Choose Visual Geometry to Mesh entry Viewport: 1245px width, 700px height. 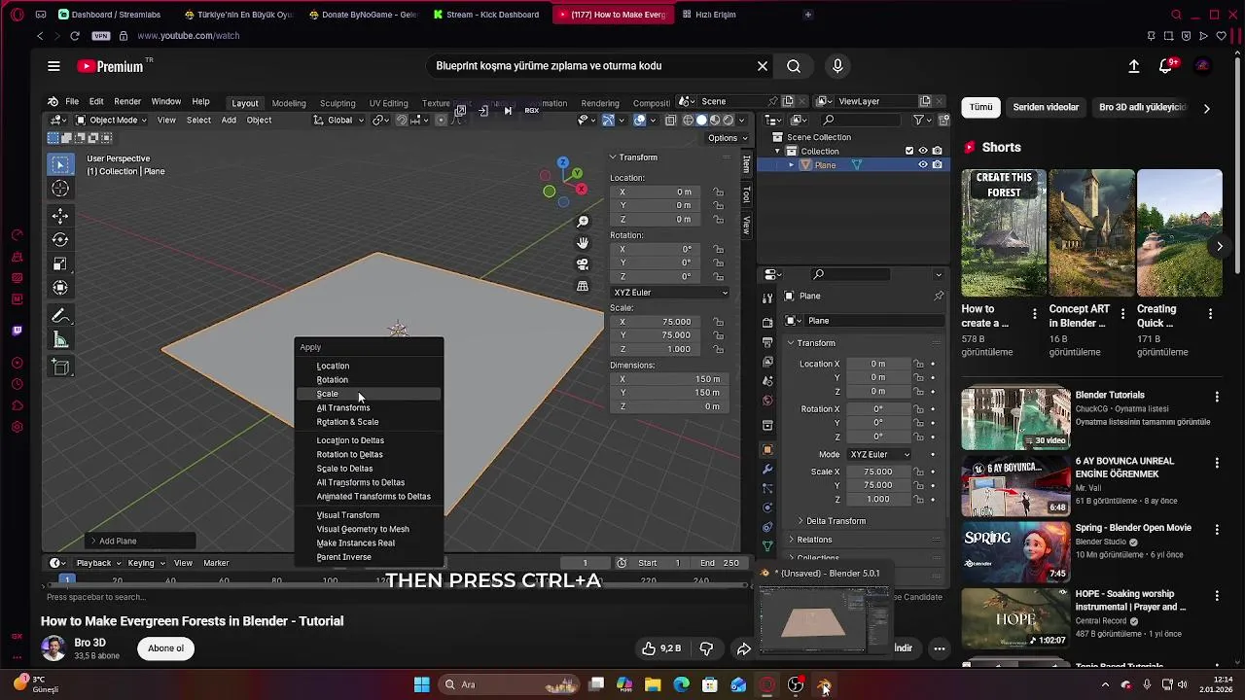(369, 529)
